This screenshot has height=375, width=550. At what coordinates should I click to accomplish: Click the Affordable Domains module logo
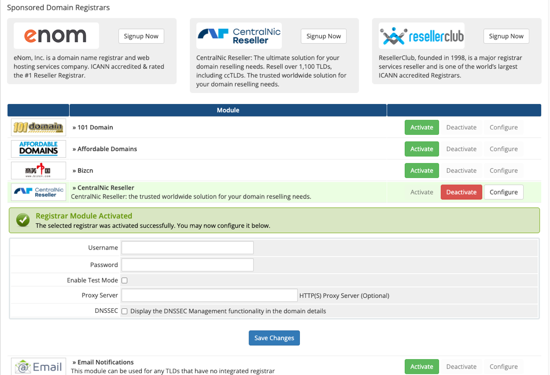[x=39, y=149]
